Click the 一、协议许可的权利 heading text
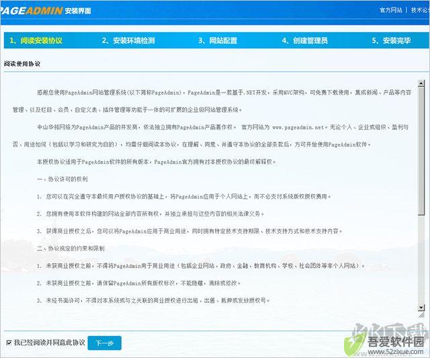The image size is (430, 358). tap(62, 179)
